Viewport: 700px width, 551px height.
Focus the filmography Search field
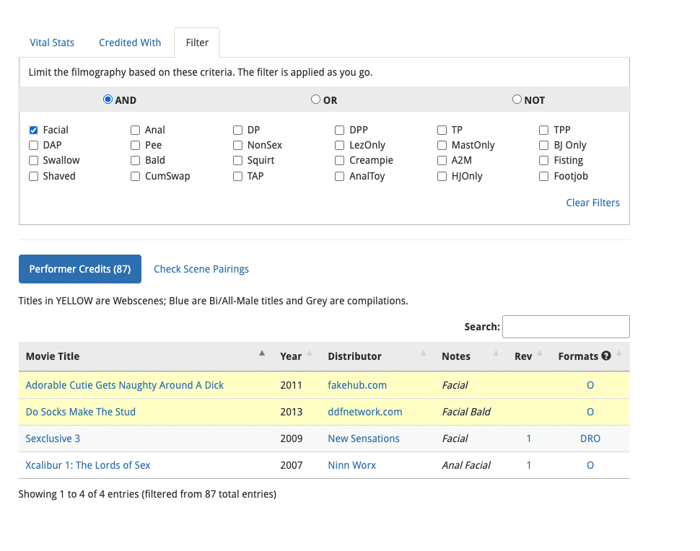[566, 327]
